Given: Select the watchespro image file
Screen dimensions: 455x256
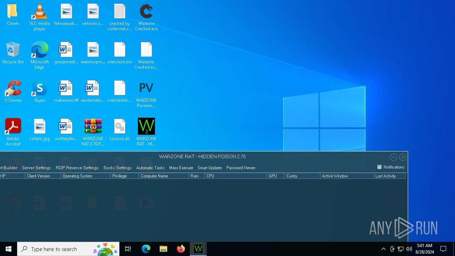Looking at the screenshot, I should tap(93, 53).
